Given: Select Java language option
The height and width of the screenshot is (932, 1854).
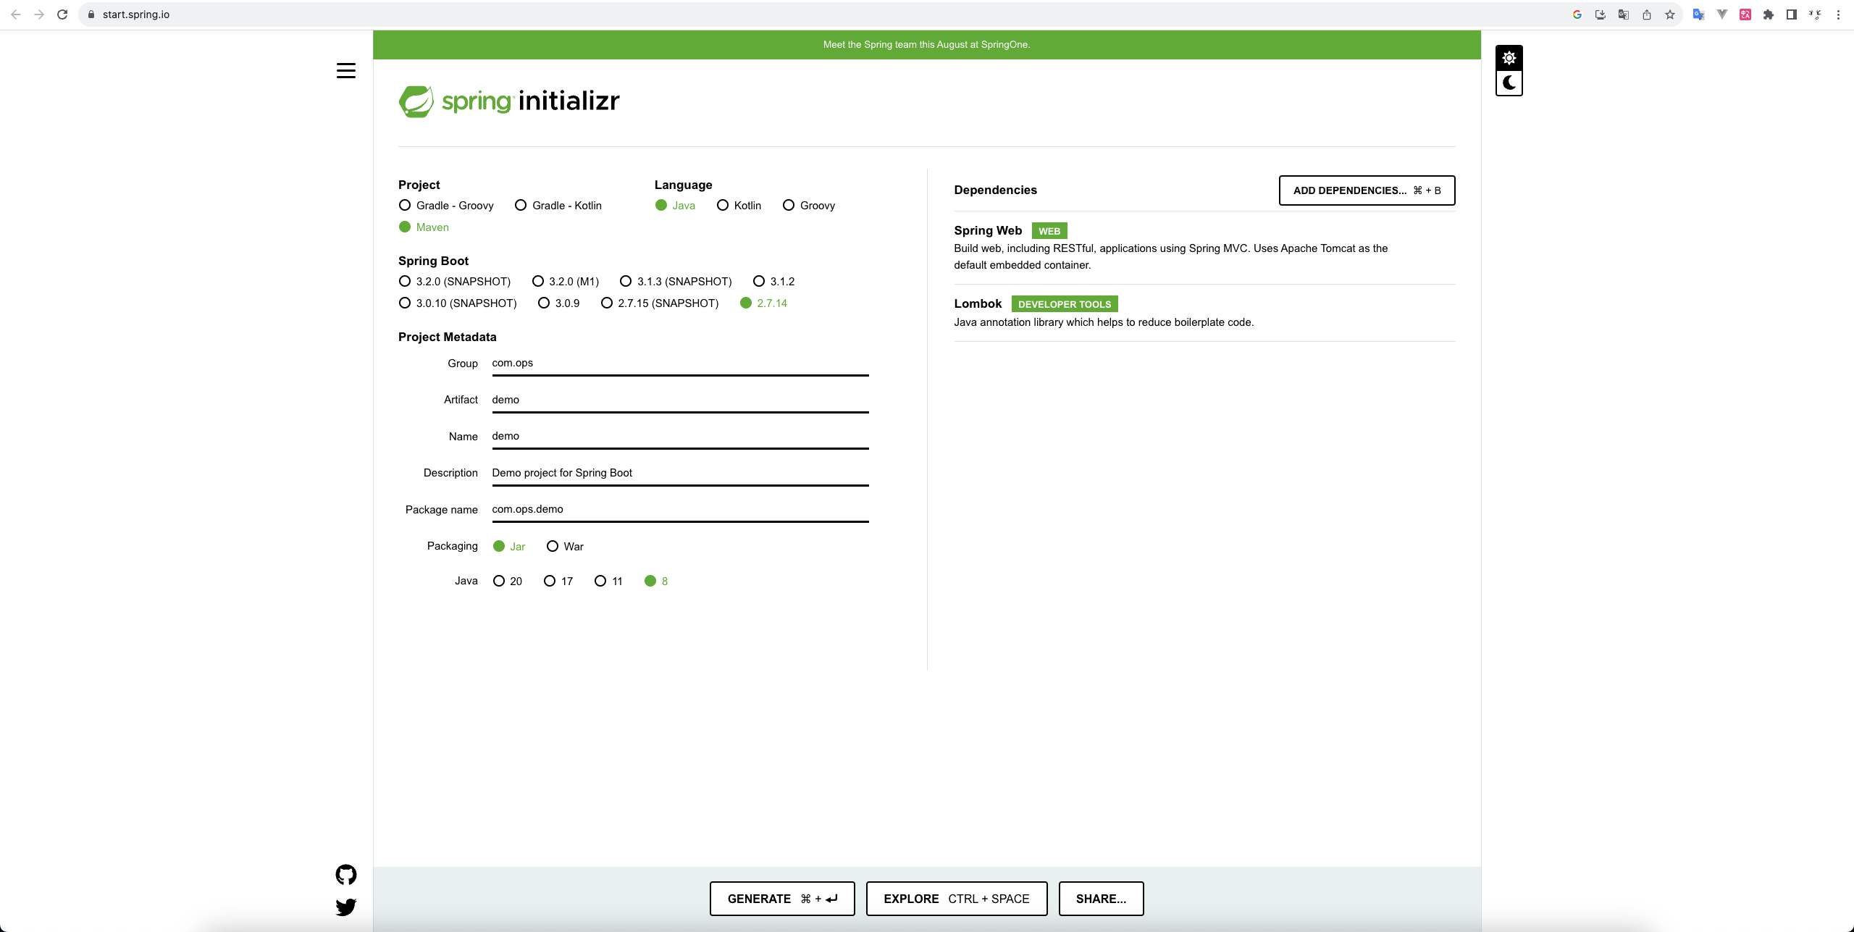Looking at the screenshot, I should tap(675, 206).
